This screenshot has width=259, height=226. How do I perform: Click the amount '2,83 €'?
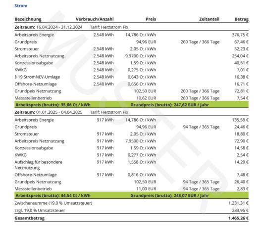[x=243, y=189]
